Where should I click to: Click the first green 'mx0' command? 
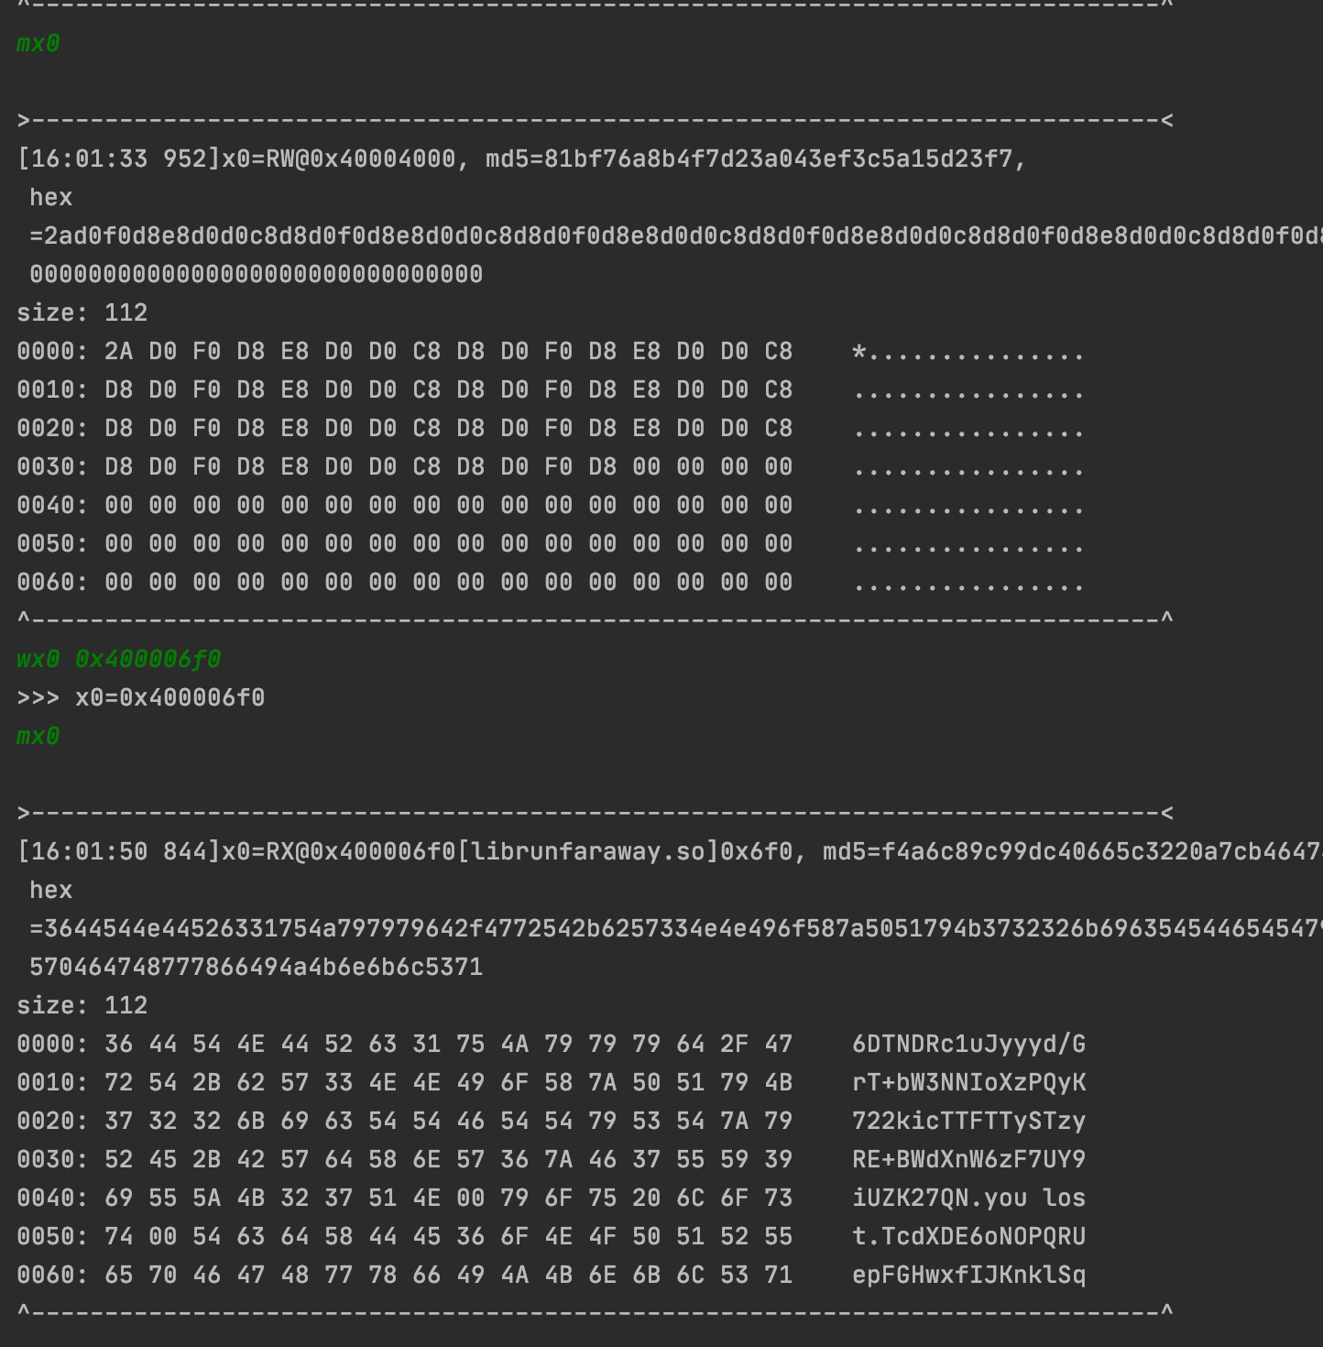[38, 43]
